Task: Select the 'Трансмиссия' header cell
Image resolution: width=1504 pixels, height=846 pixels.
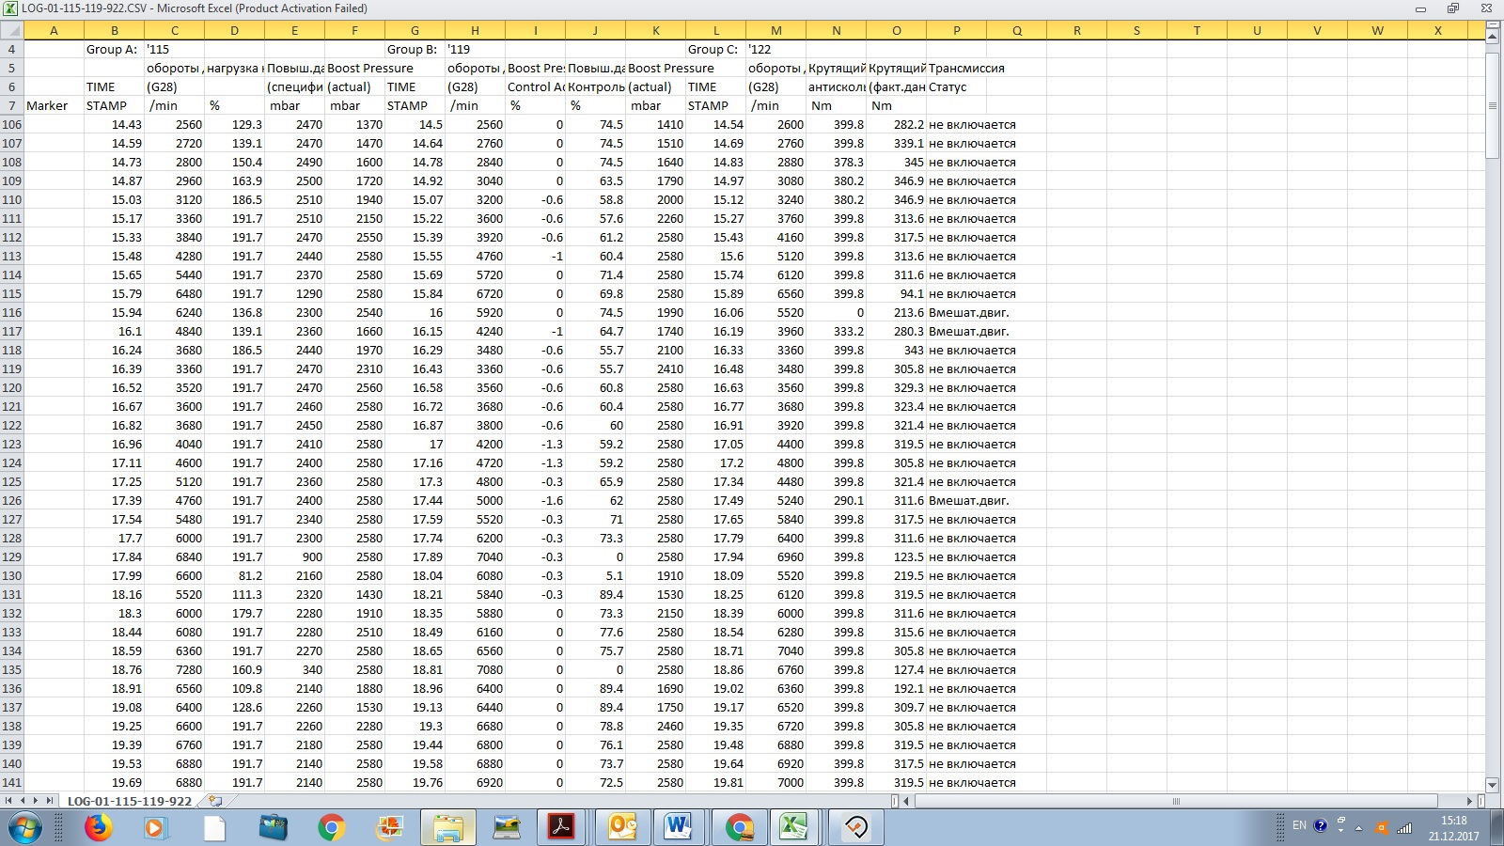Action: tap(956, 68)
